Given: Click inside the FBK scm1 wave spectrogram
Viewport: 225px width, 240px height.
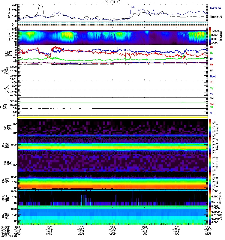Looking at the screenshot, I should tap(112, 216).
